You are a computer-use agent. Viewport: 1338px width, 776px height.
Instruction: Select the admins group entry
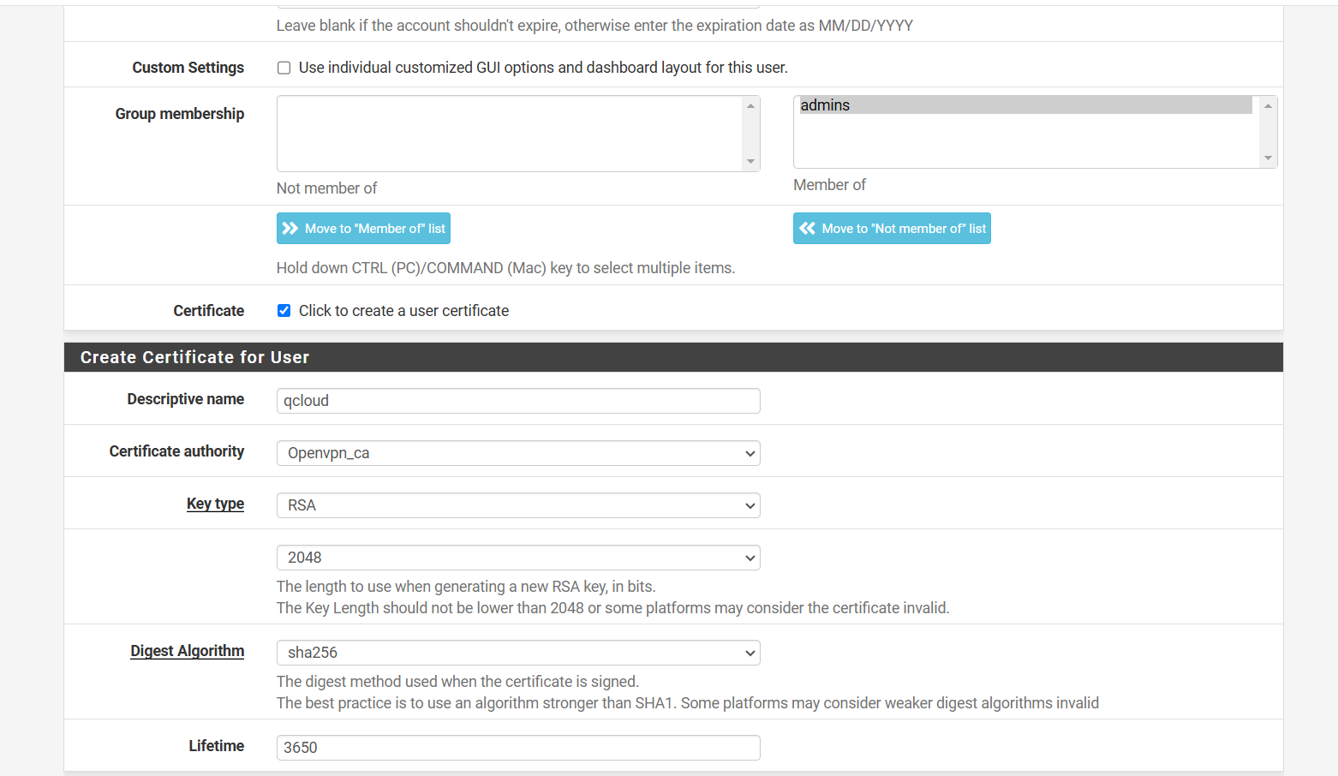click(1024, 105)
